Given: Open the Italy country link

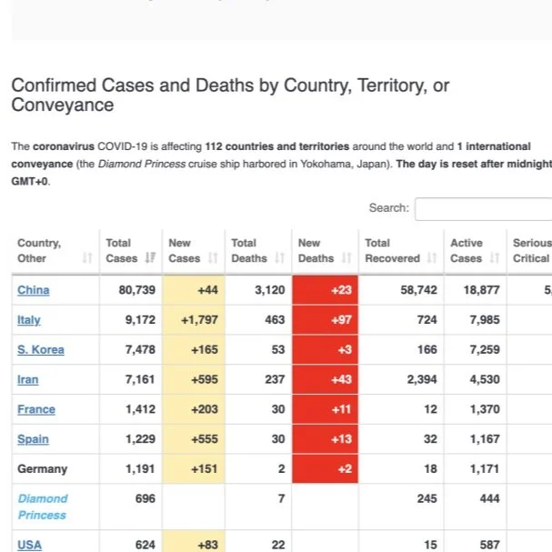Looking at the screenshot, I should click(x=29, y=320).
